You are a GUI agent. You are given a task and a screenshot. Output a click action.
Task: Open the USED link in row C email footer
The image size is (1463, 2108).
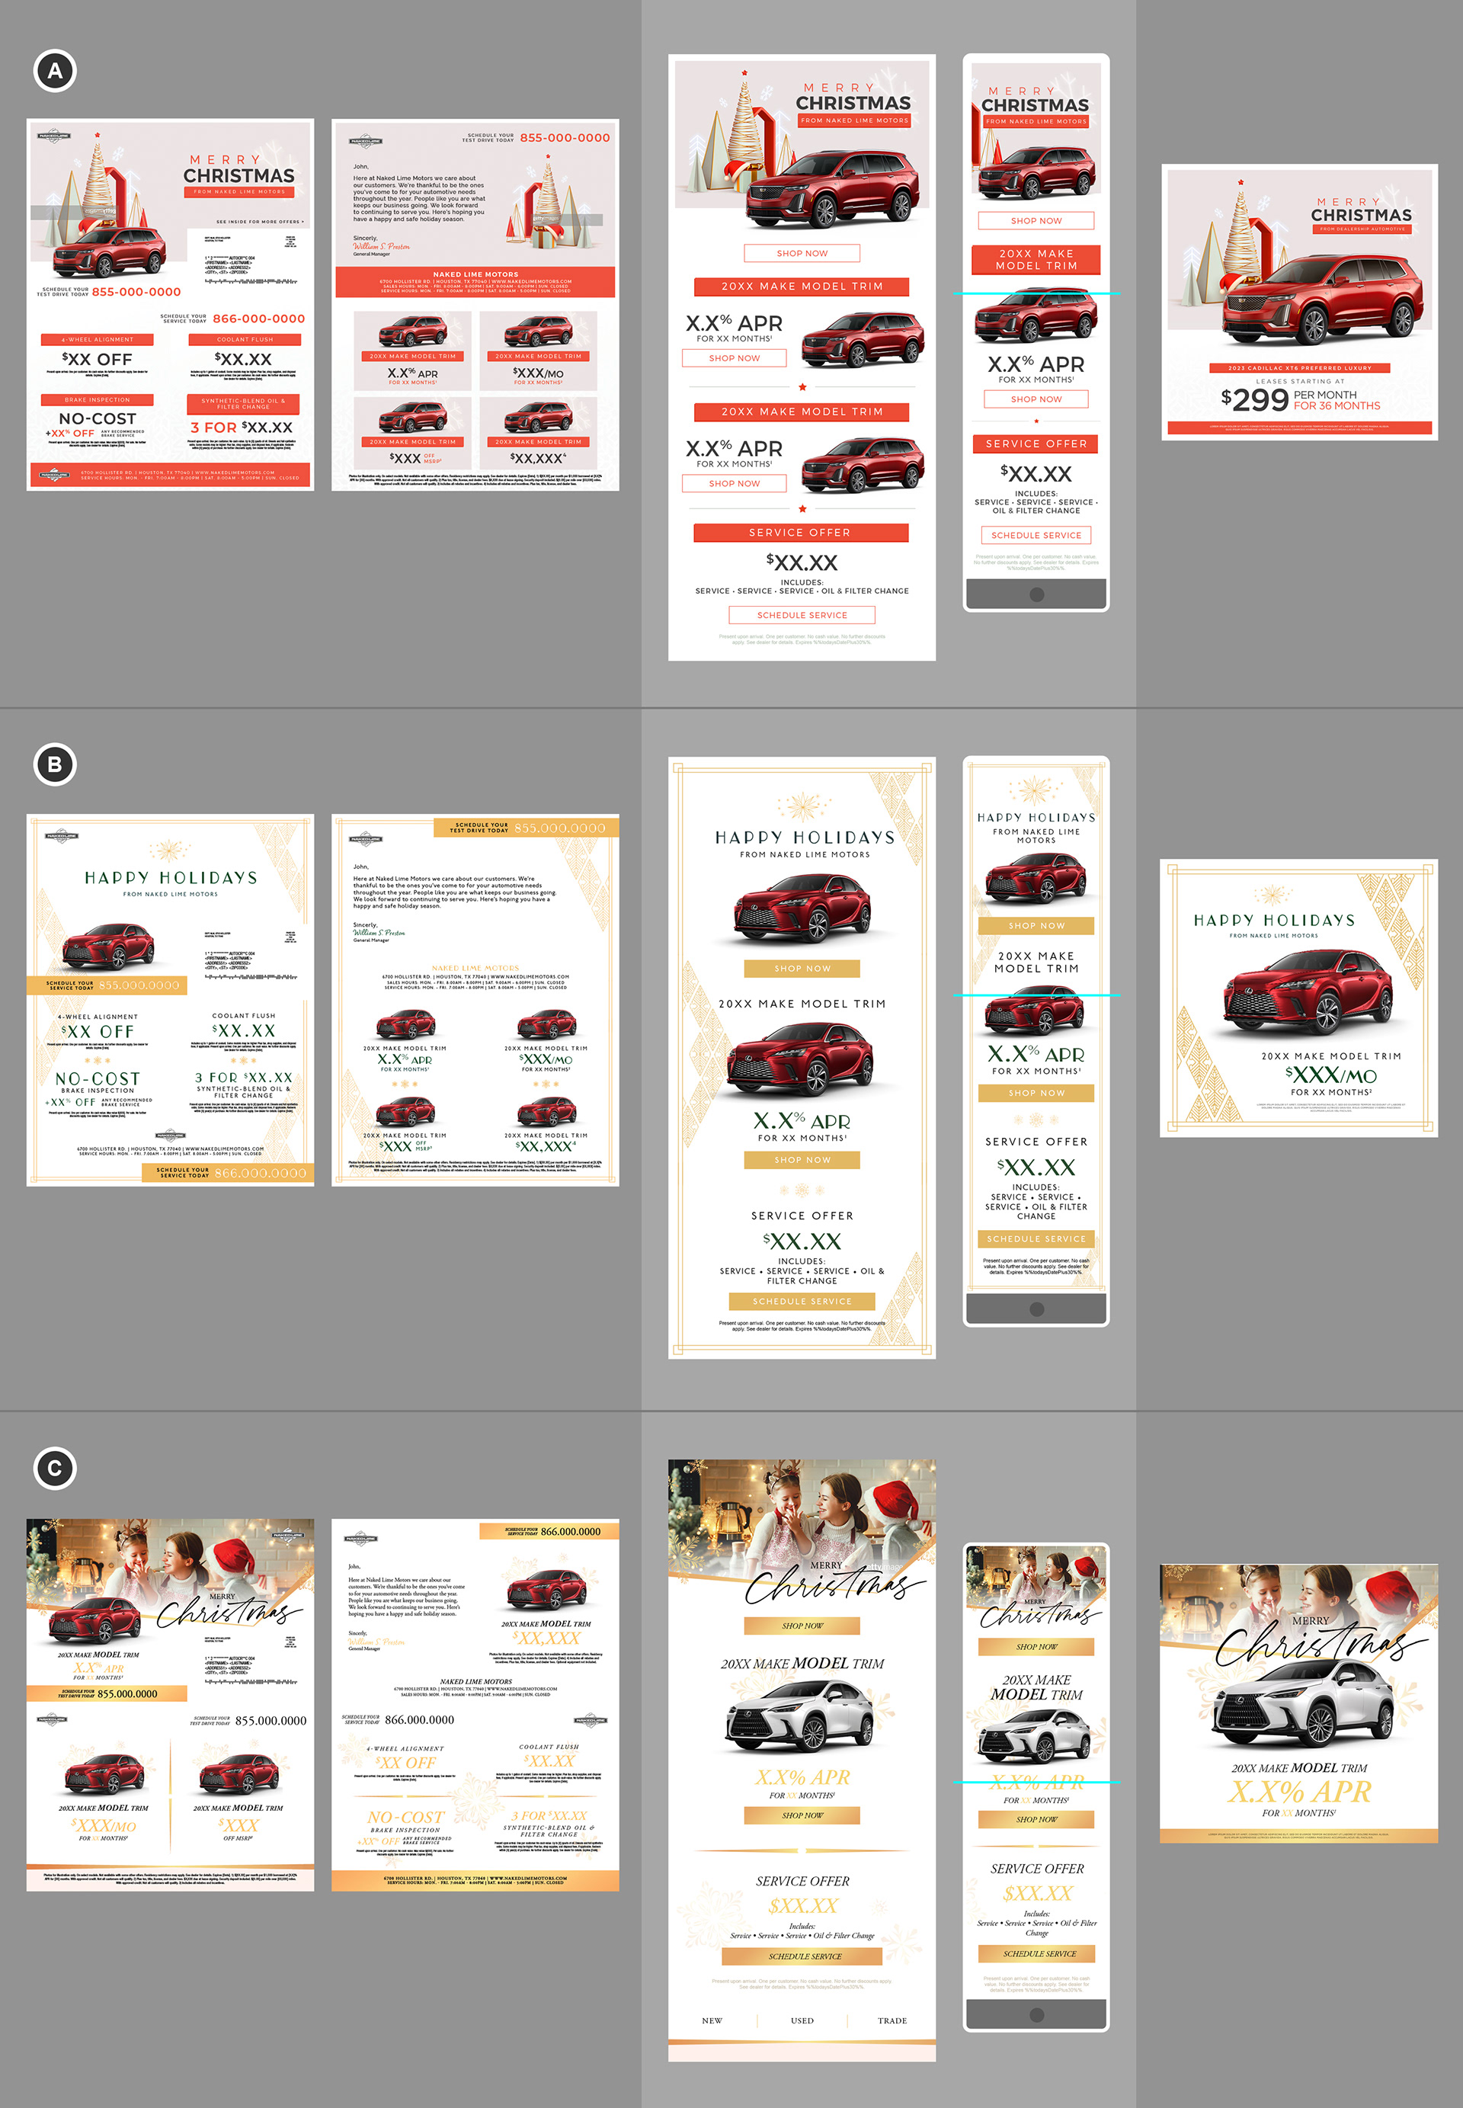(x=802, y=2020)
